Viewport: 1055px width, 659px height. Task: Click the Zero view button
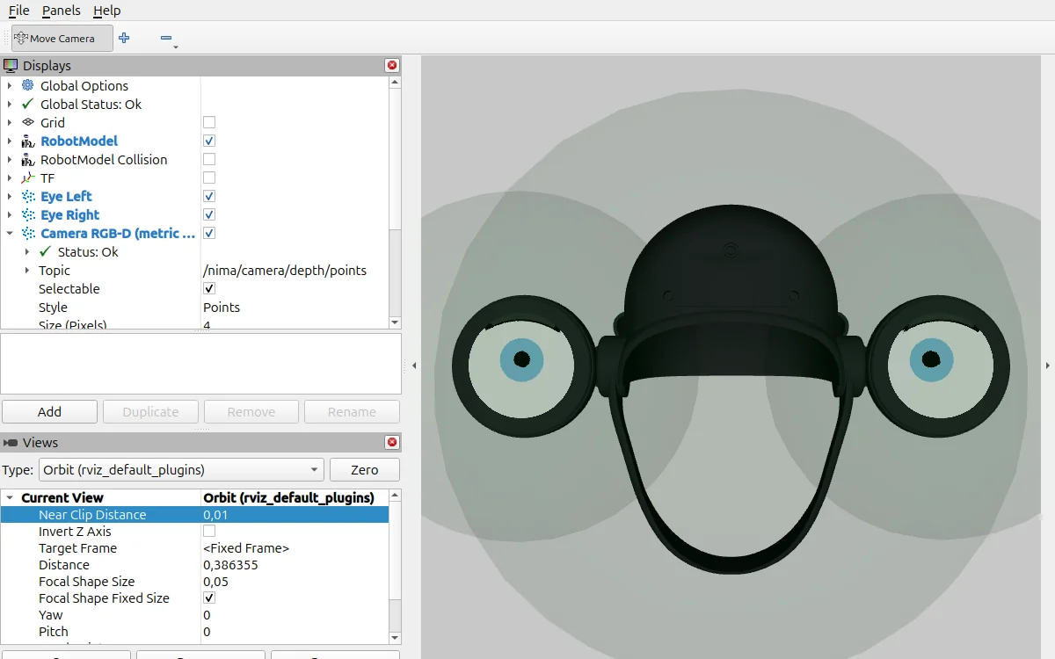click(x=365, y=469)
